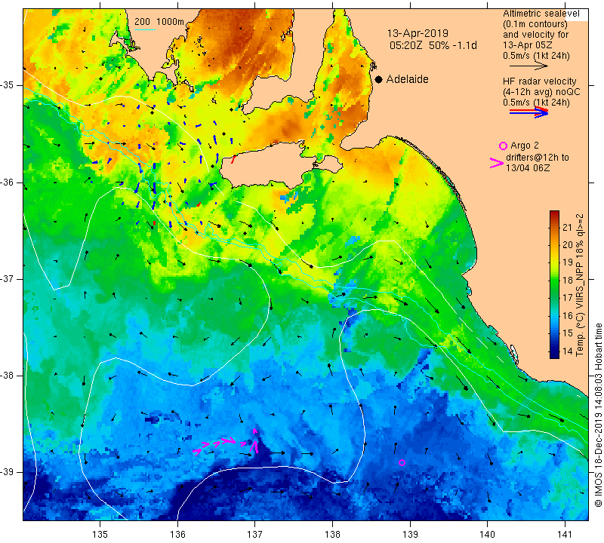Image resolution: width=604 pixels, height=543 pixels.
Task: Click the 'Altimetric sealevel' legend heading
Action: (541, 14)
